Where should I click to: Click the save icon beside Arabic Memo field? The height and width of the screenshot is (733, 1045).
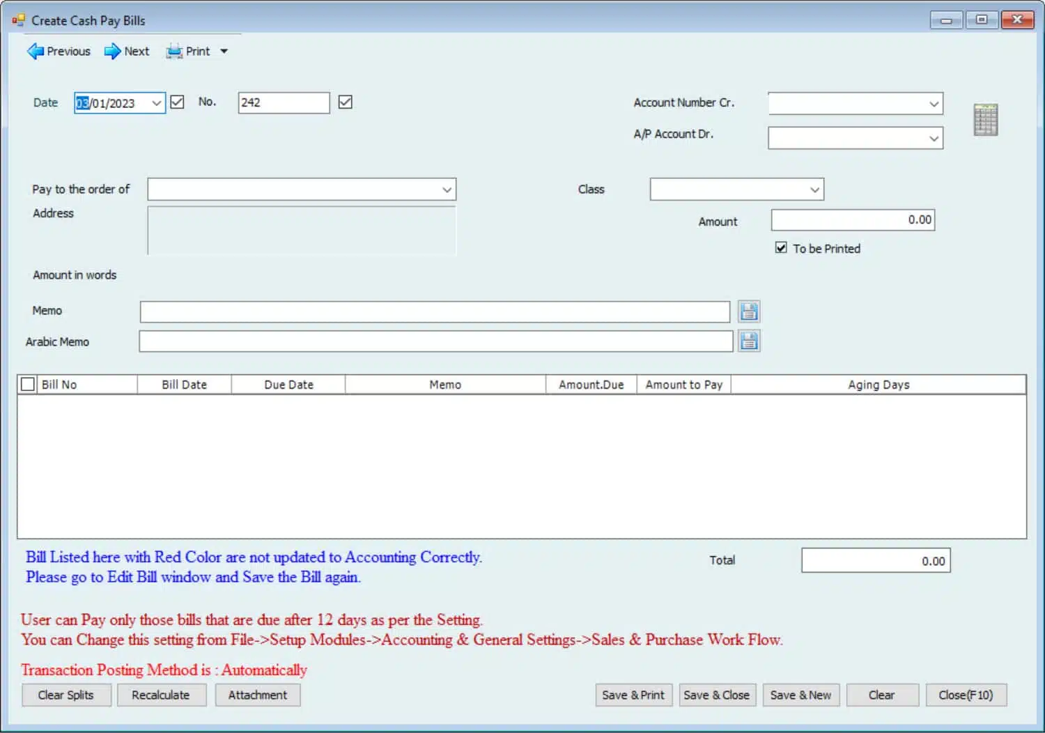pyautogui.click(x=749, y=341)
